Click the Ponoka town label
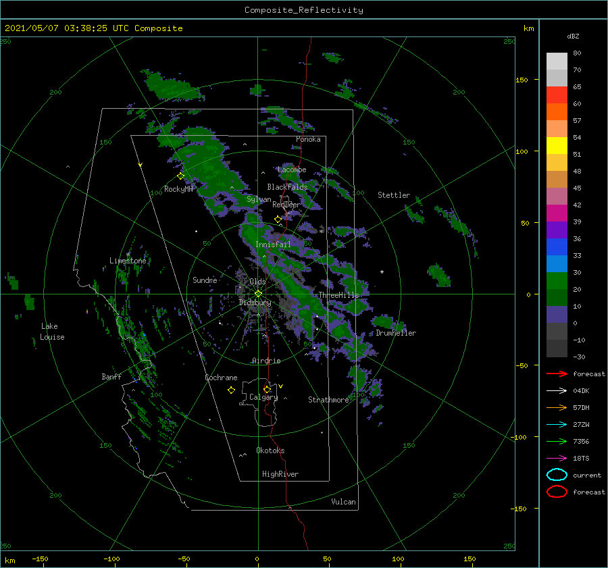Screen dimensions: 608x568 tap(308, 140)
